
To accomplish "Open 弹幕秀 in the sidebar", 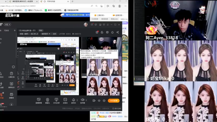I will pyautogui.click(x=11, y=96).
